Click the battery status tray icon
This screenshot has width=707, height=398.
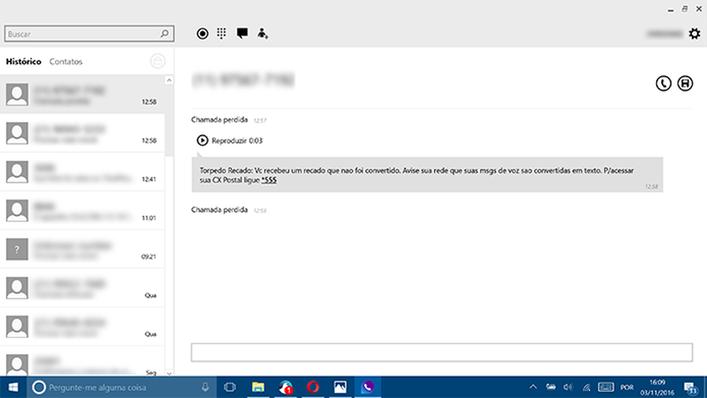pos(550,387)
